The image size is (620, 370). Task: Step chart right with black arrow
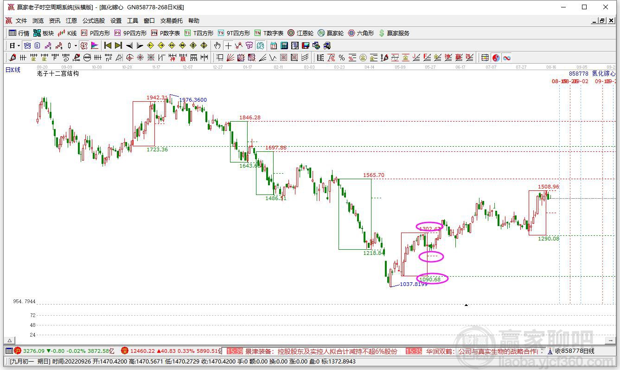pos(140,45)
